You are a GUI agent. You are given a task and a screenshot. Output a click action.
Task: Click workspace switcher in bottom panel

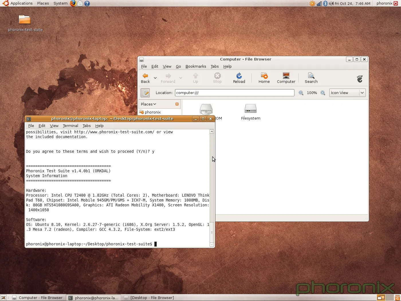coord(385,298)
